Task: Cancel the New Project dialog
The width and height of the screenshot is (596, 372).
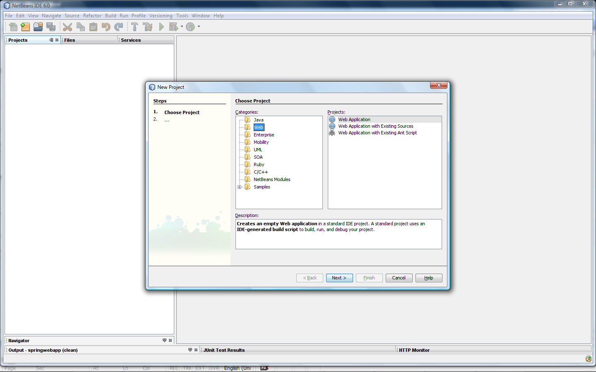Action: pos(399,278)
